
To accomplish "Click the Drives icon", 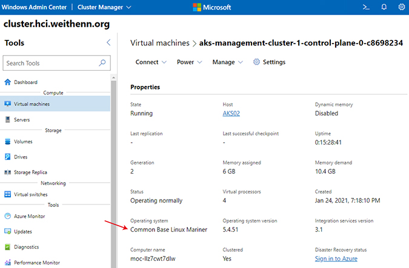I will [7, 157].
